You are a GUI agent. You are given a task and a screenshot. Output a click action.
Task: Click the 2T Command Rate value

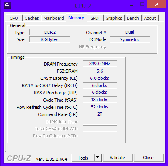(x=100, y=114)
